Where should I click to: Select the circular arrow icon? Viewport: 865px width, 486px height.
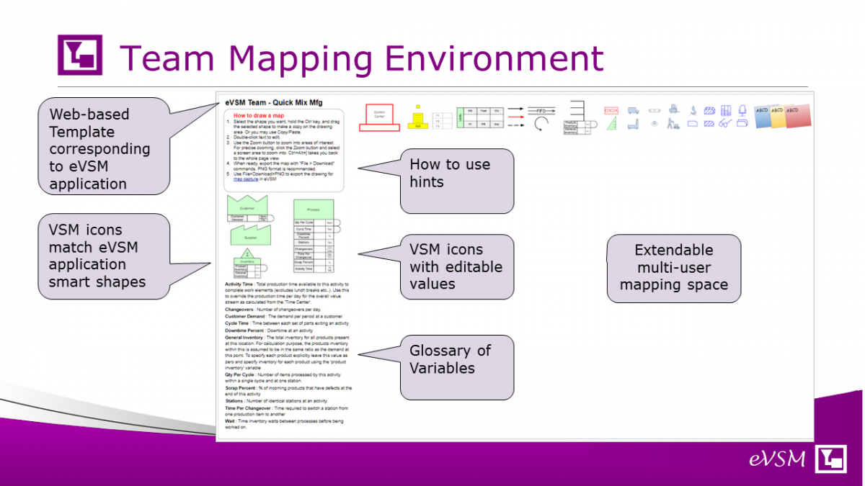point(542,123)
